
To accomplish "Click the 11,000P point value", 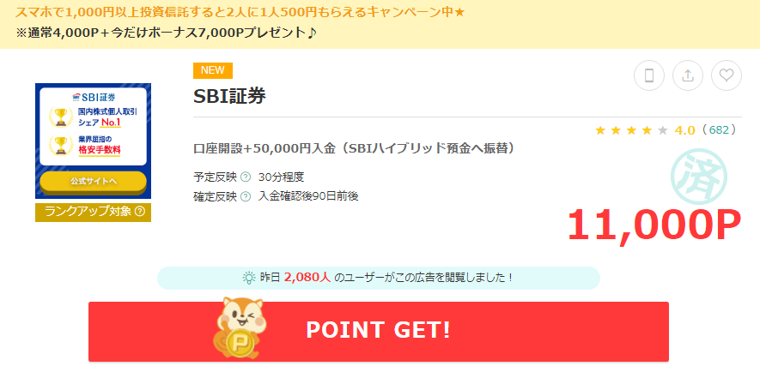I will [x=654, y=226].
